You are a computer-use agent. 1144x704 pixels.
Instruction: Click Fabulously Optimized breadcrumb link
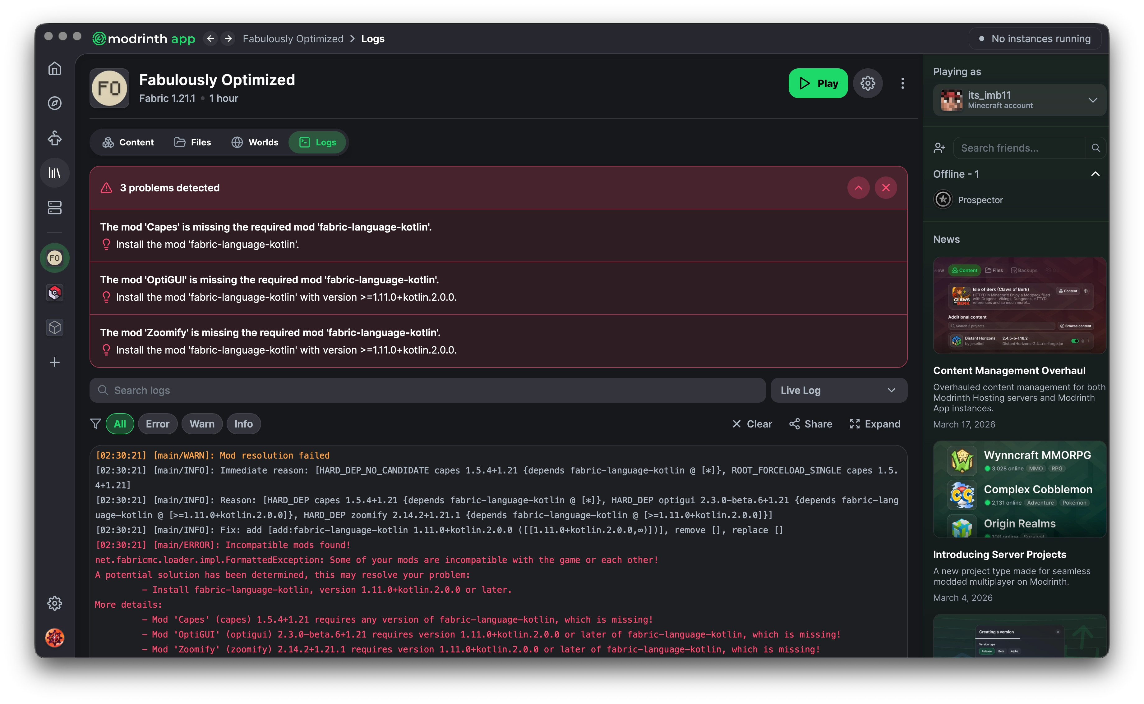pos(293,39)
